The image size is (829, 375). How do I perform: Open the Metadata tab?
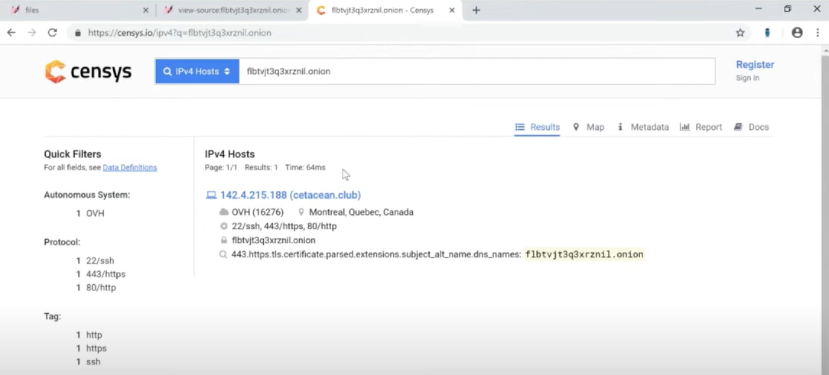click(x=642, y=128)
